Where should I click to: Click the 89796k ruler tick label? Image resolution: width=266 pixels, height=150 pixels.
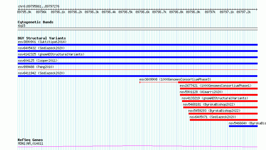pyautogui.click(x=41, y=12)
